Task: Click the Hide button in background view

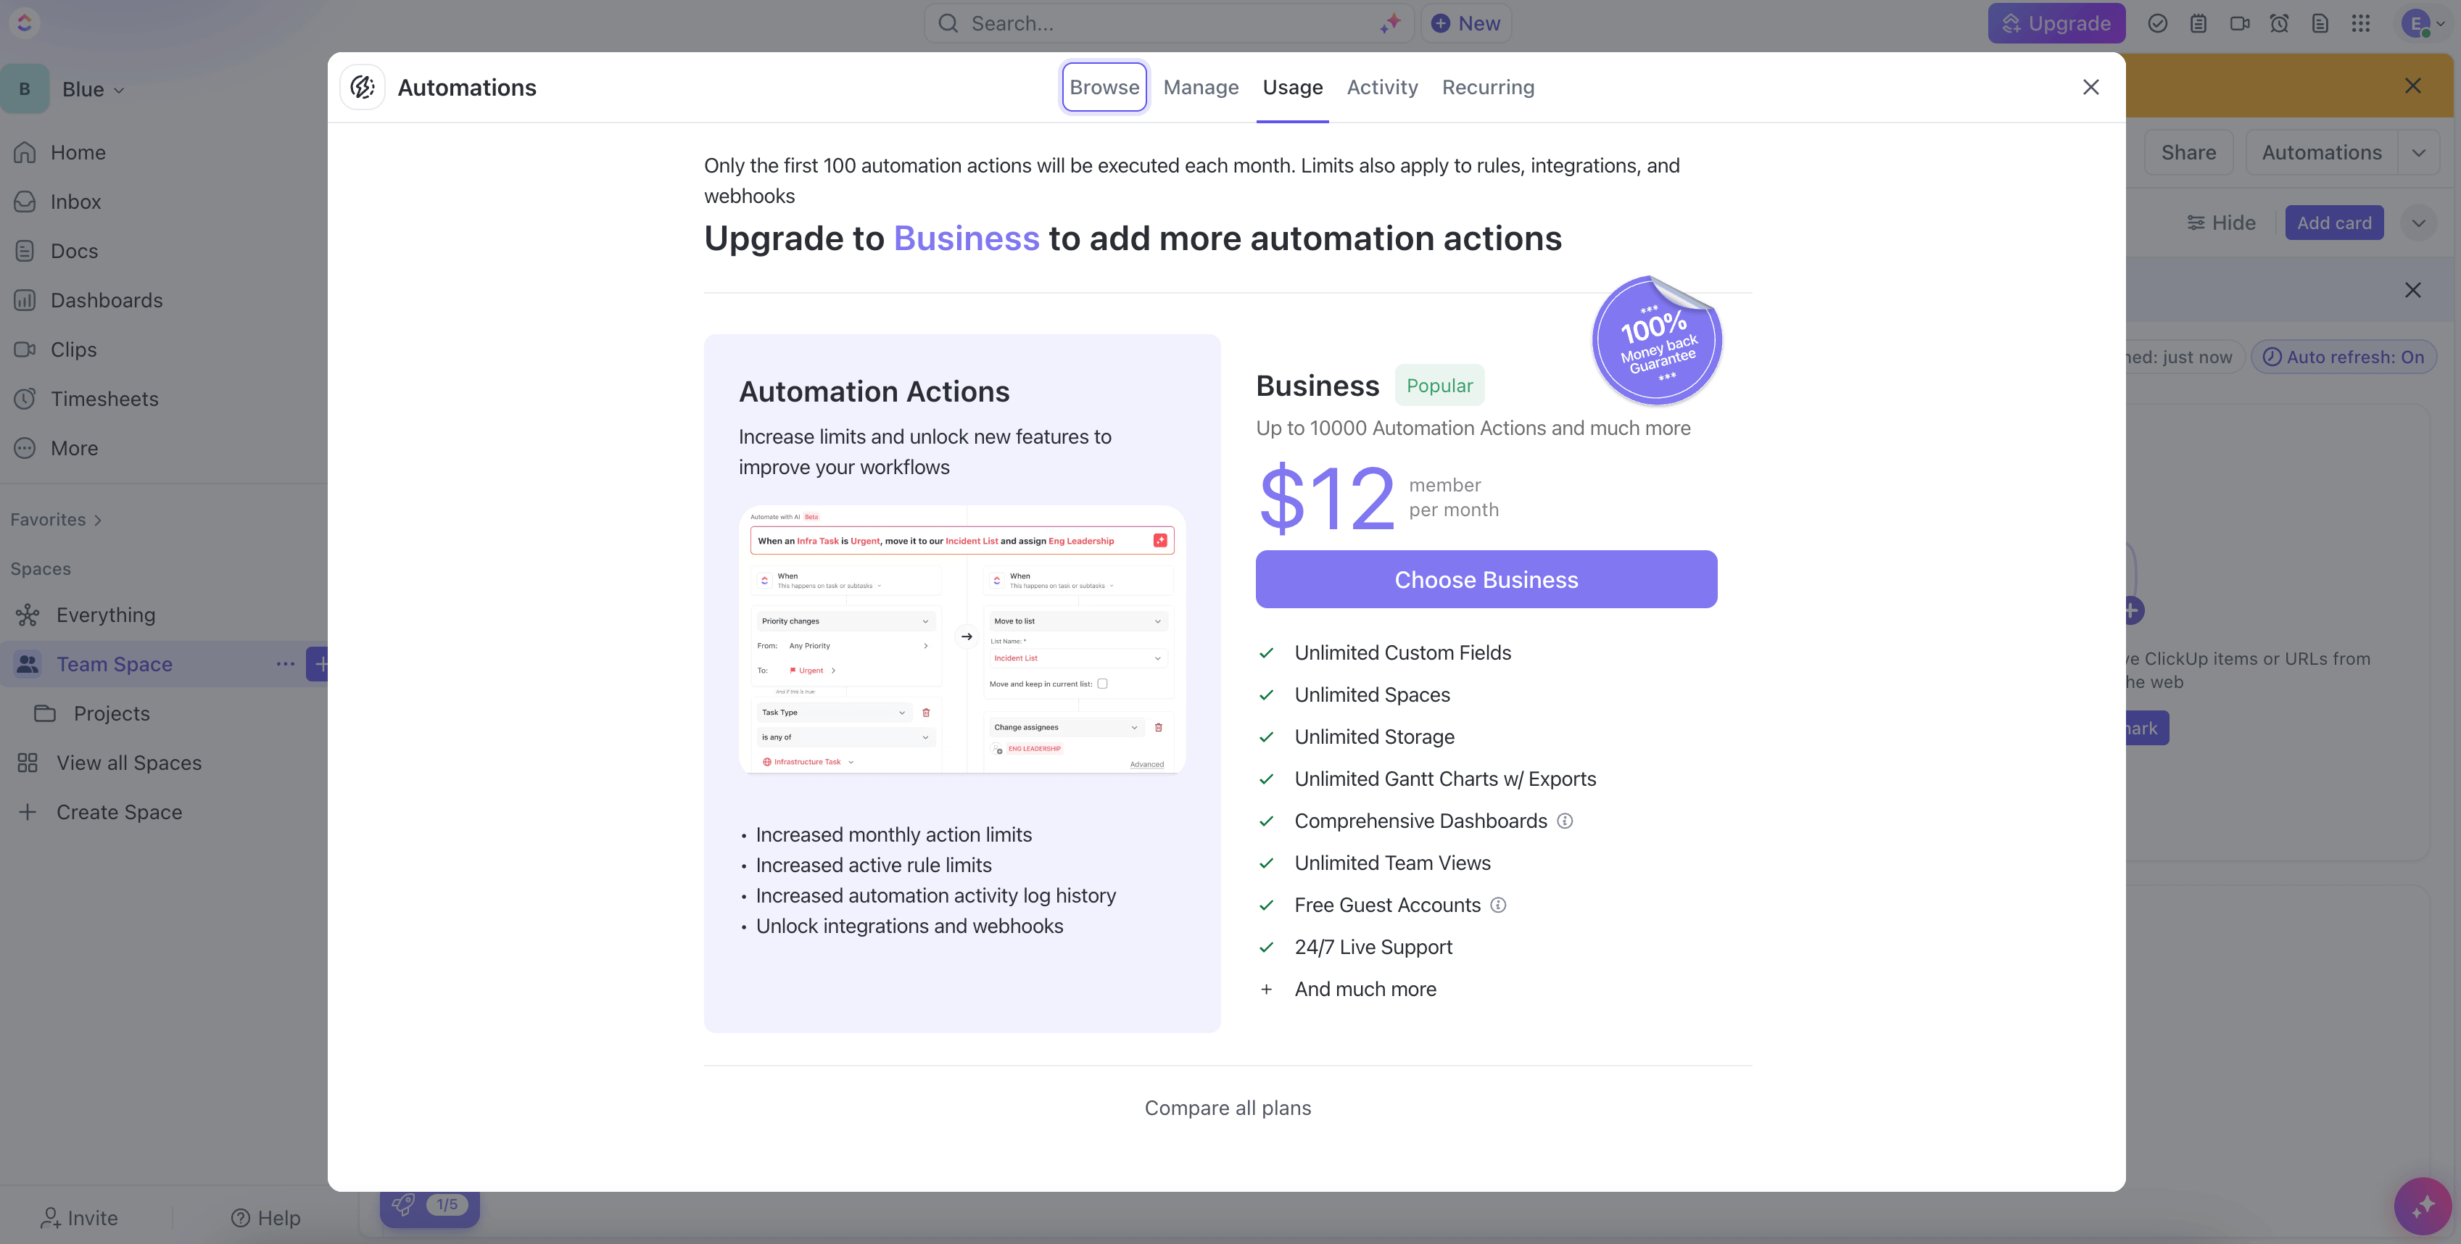Action: 2221,223
